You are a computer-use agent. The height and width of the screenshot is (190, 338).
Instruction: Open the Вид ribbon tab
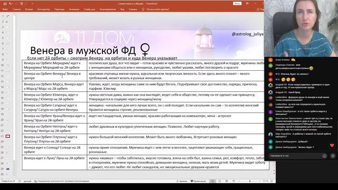[122, 9]
